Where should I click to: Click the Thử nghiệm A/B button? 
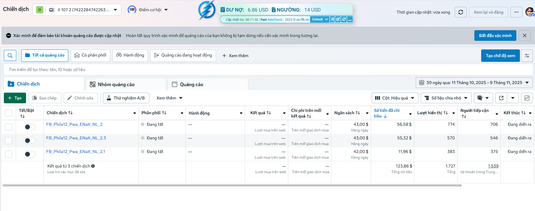pyautogui.click(x=126, y=98)
